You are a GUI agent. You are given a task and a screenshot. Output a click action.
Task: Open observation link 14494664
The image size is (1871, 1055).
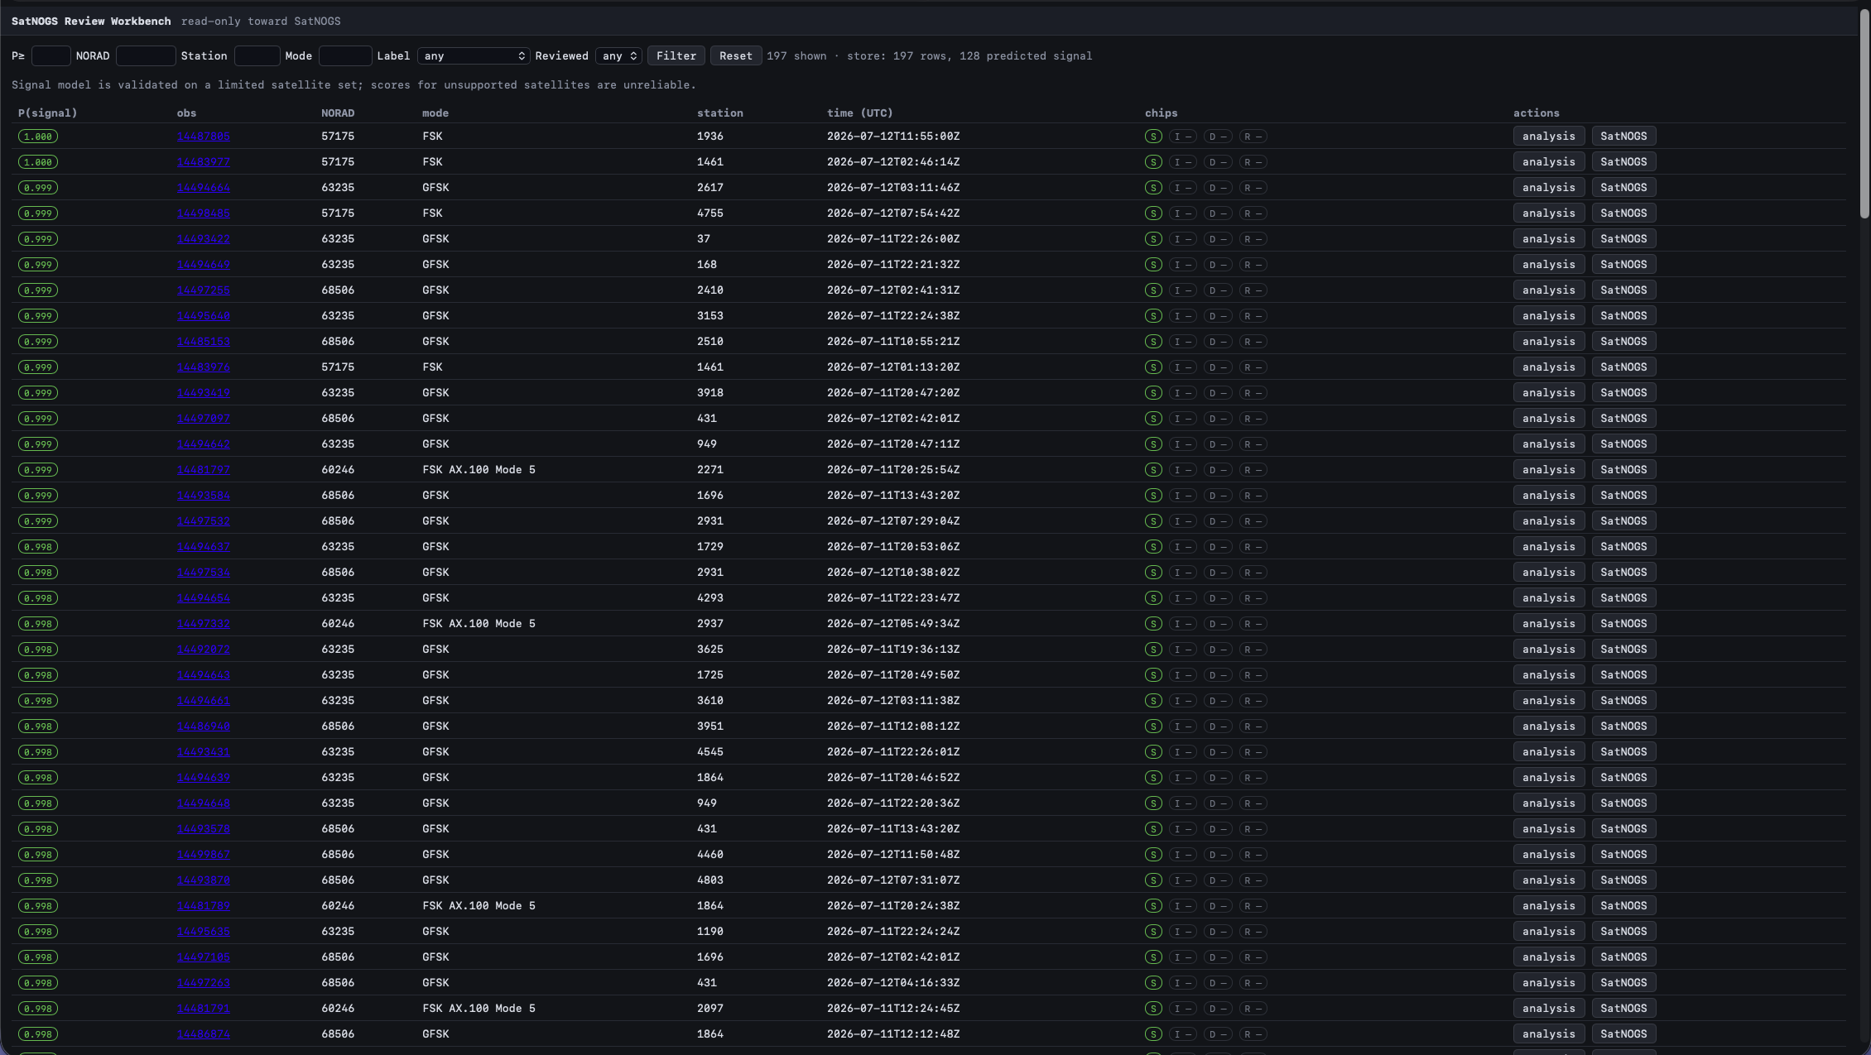[x=203, y=188]
